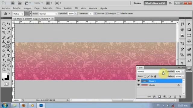Select the Custom Shape tool
This screenshot has height=108, width=193.
pyautogui.click(x=9, y=60)
